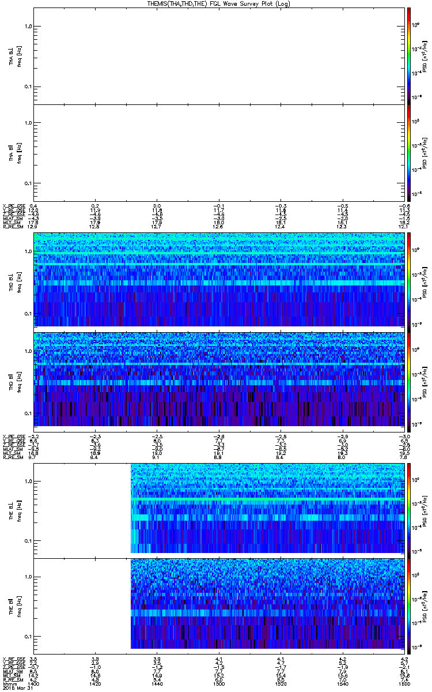Click the THE B-parallel spectrogram data
The image size is (432, 692).
267,605
